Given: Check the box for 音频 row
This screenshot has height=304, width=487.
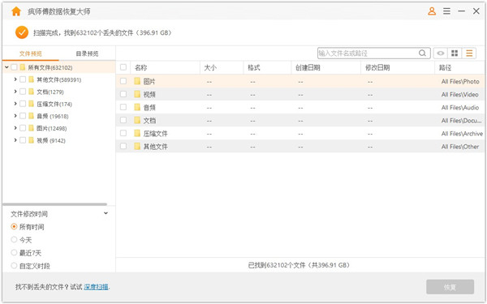Looking at the screenshot, I should tap(123, 107).
